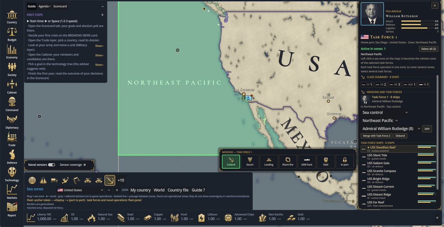Image resolution: width=444 pixels, height=227 pixels.
Task: Merge with Task Force 2
Action: pyautogui.click(x=376, y=136)
